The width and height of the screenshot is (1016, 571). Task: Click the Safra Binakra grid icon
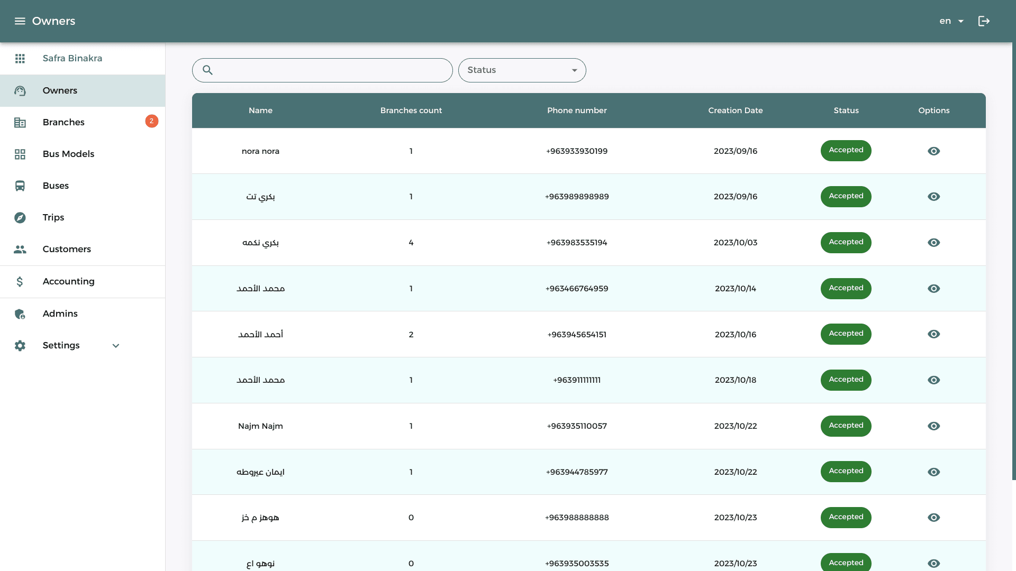tap(20, 59)
